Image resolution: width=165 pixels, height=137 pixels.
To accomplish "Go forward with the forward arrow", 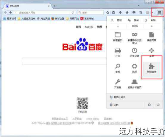I will click(x=10, y=12).
